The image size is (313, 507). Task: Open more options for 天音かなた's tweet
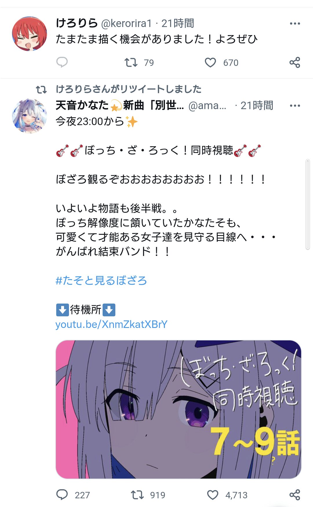295,106
